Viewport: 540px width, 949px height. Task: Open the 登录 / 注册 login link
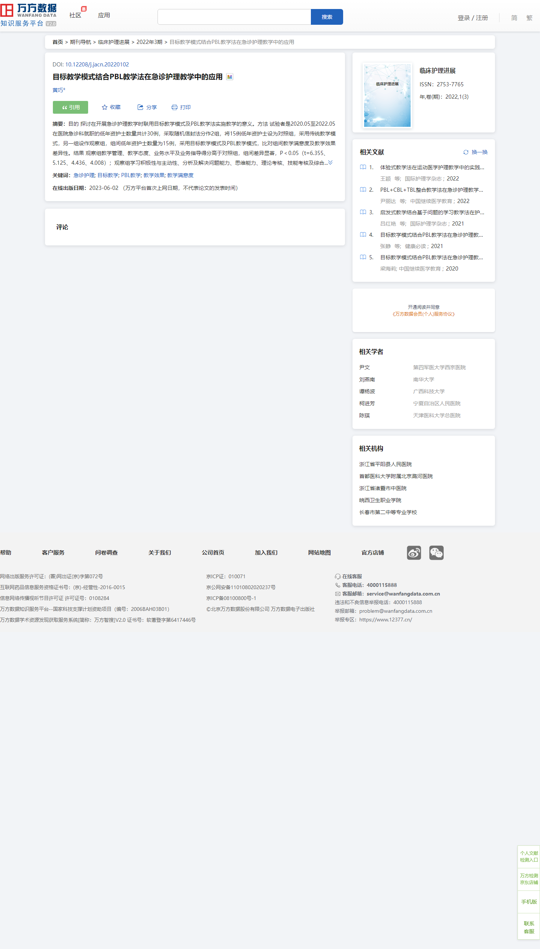click(x=472, y=18)
